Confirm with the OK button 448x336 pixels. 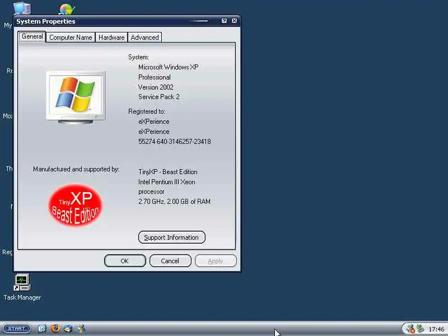coord(125,261)
